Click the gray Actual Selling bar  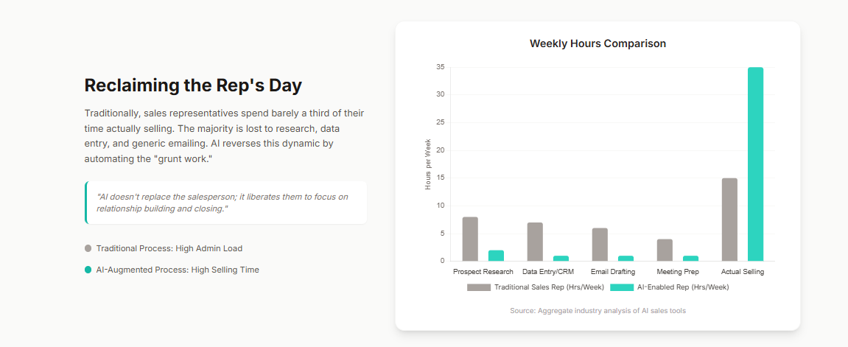click(729, 220)
